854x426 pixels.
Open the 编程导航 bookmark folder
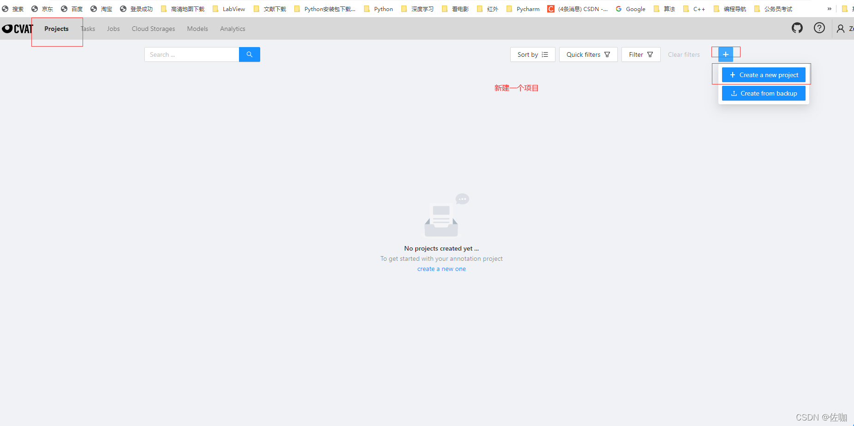(730, 9)
